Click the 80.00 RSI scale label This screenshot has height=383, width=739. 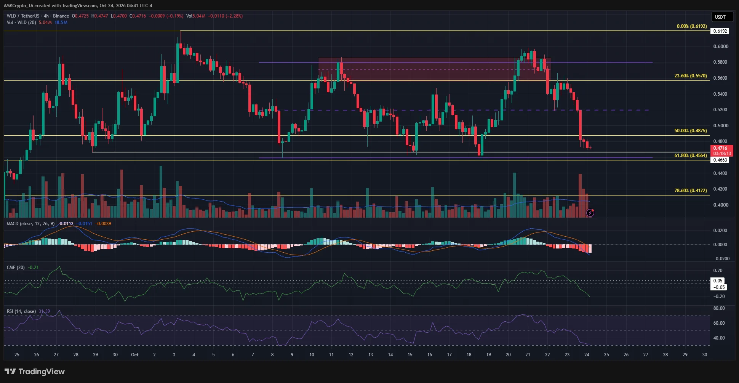coord(719,308)
